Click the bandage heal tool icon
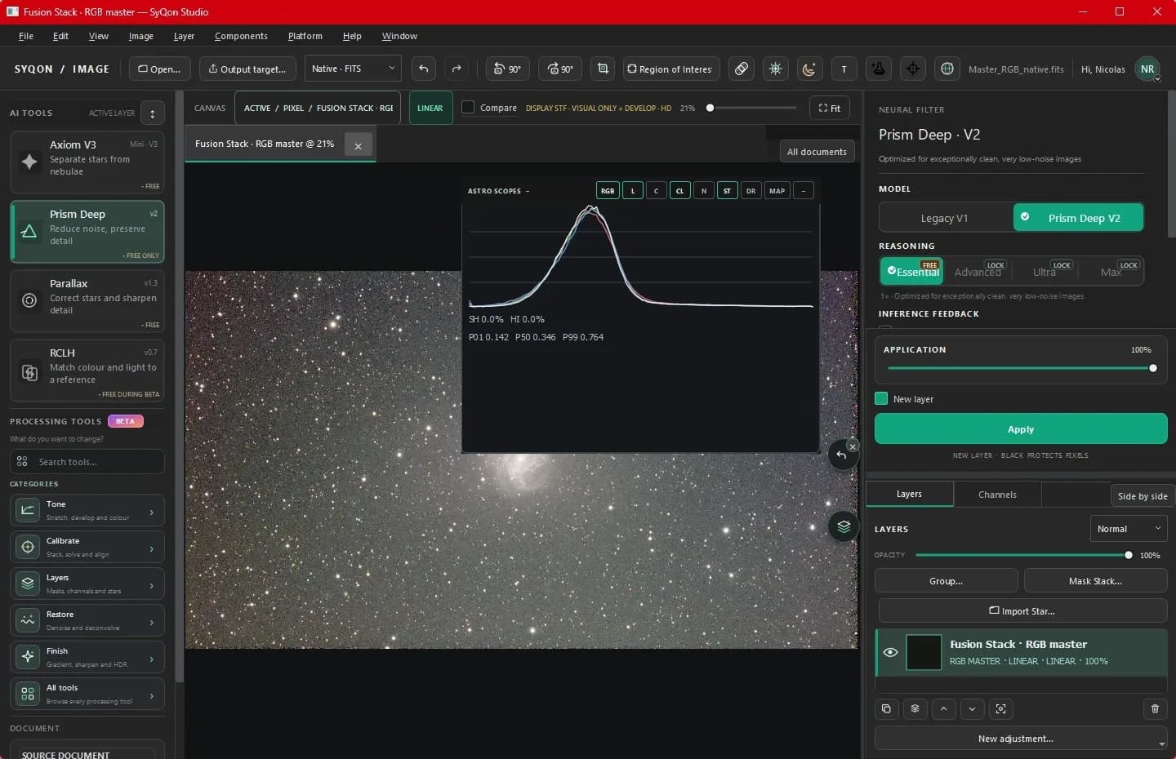Image resolution: width=1176 pixels, height=759 pixels. (x=742, y=69)
